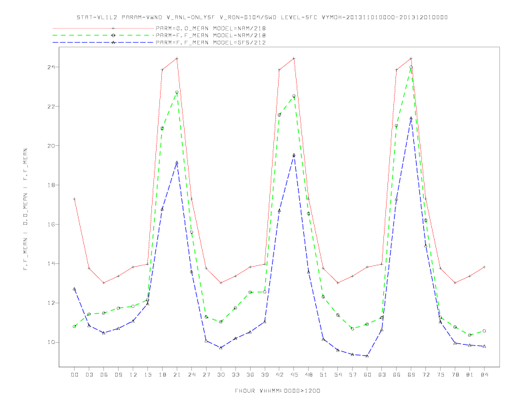
Task: Click the green dashed legend line sample
Action: tap(103, 35)
